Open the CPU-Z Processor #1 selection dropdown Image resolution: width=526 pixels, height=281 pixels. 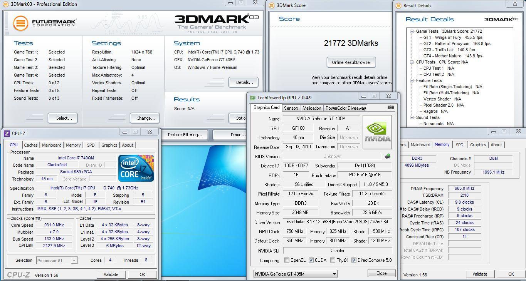(x=57, y=261)
